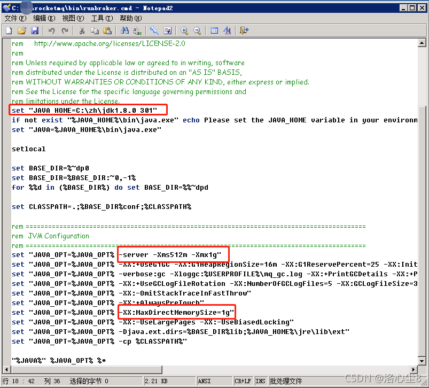Click the rem JVM Configuration comment line
The image size is (429, 388).
tap(50, 236)
